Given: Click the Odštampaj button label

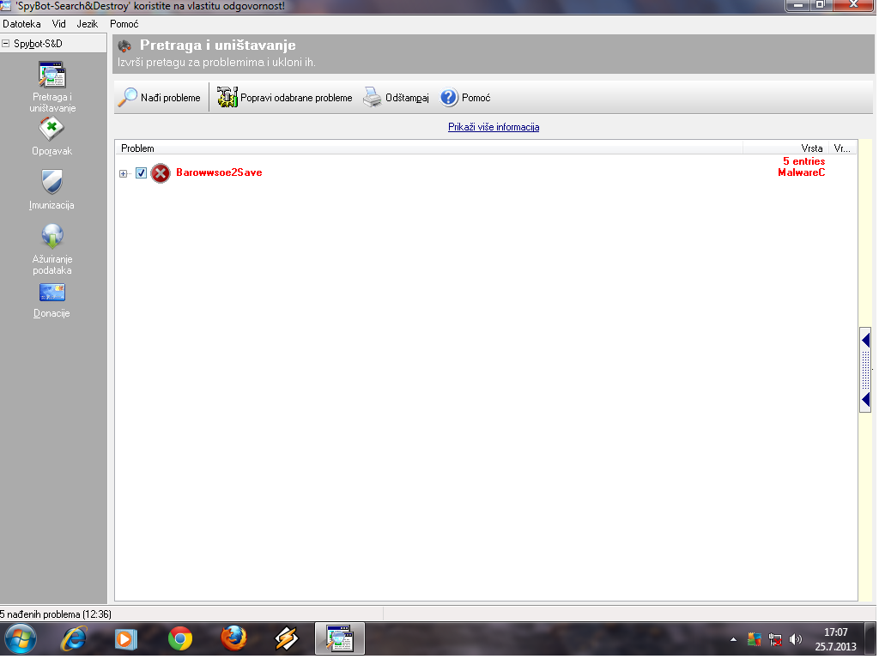Looking at the screenshot, I should point(407,98).
